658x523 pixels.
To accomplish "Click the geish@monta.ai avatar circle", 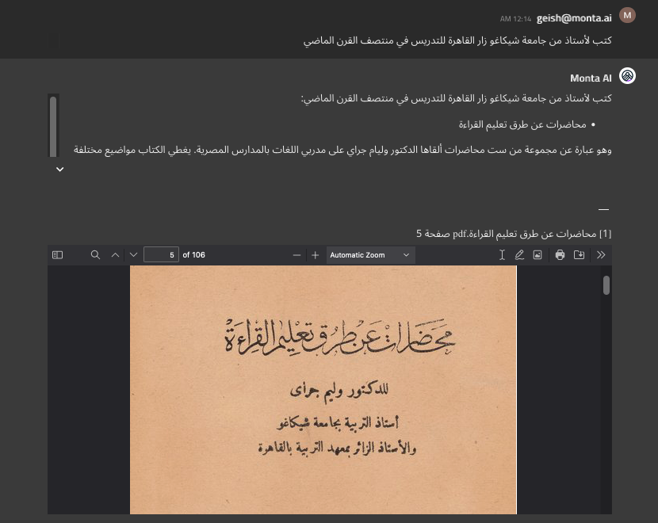I will click(x=626, y=15).
